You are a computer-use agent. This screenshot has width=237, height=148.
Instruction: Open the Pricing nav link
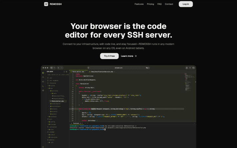(x=150, y=4)
